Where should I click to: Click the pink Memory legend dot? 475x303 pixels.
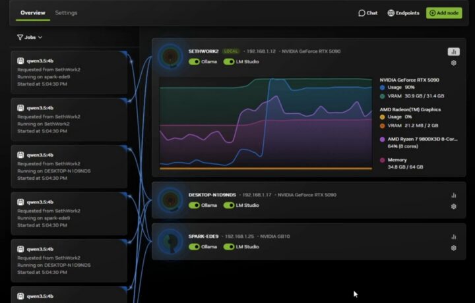382,160
